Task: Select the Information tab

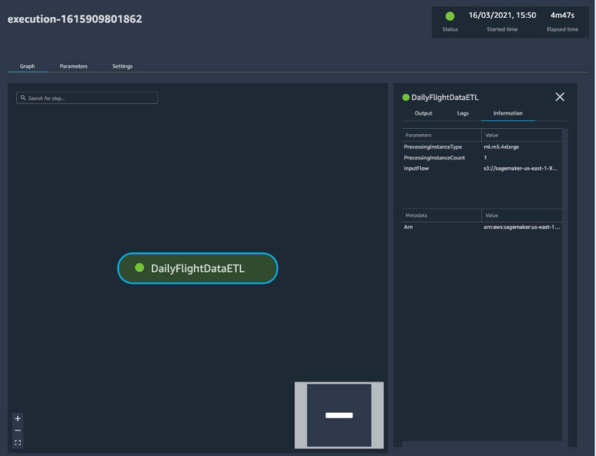Action: 508,113
